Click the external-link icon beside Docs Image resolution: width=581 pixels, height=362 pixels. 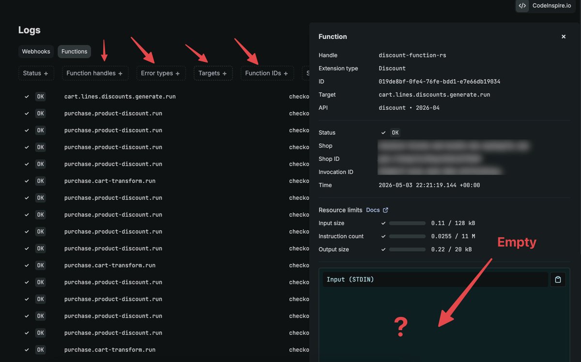pyautogui.click(x=385, y=210)
